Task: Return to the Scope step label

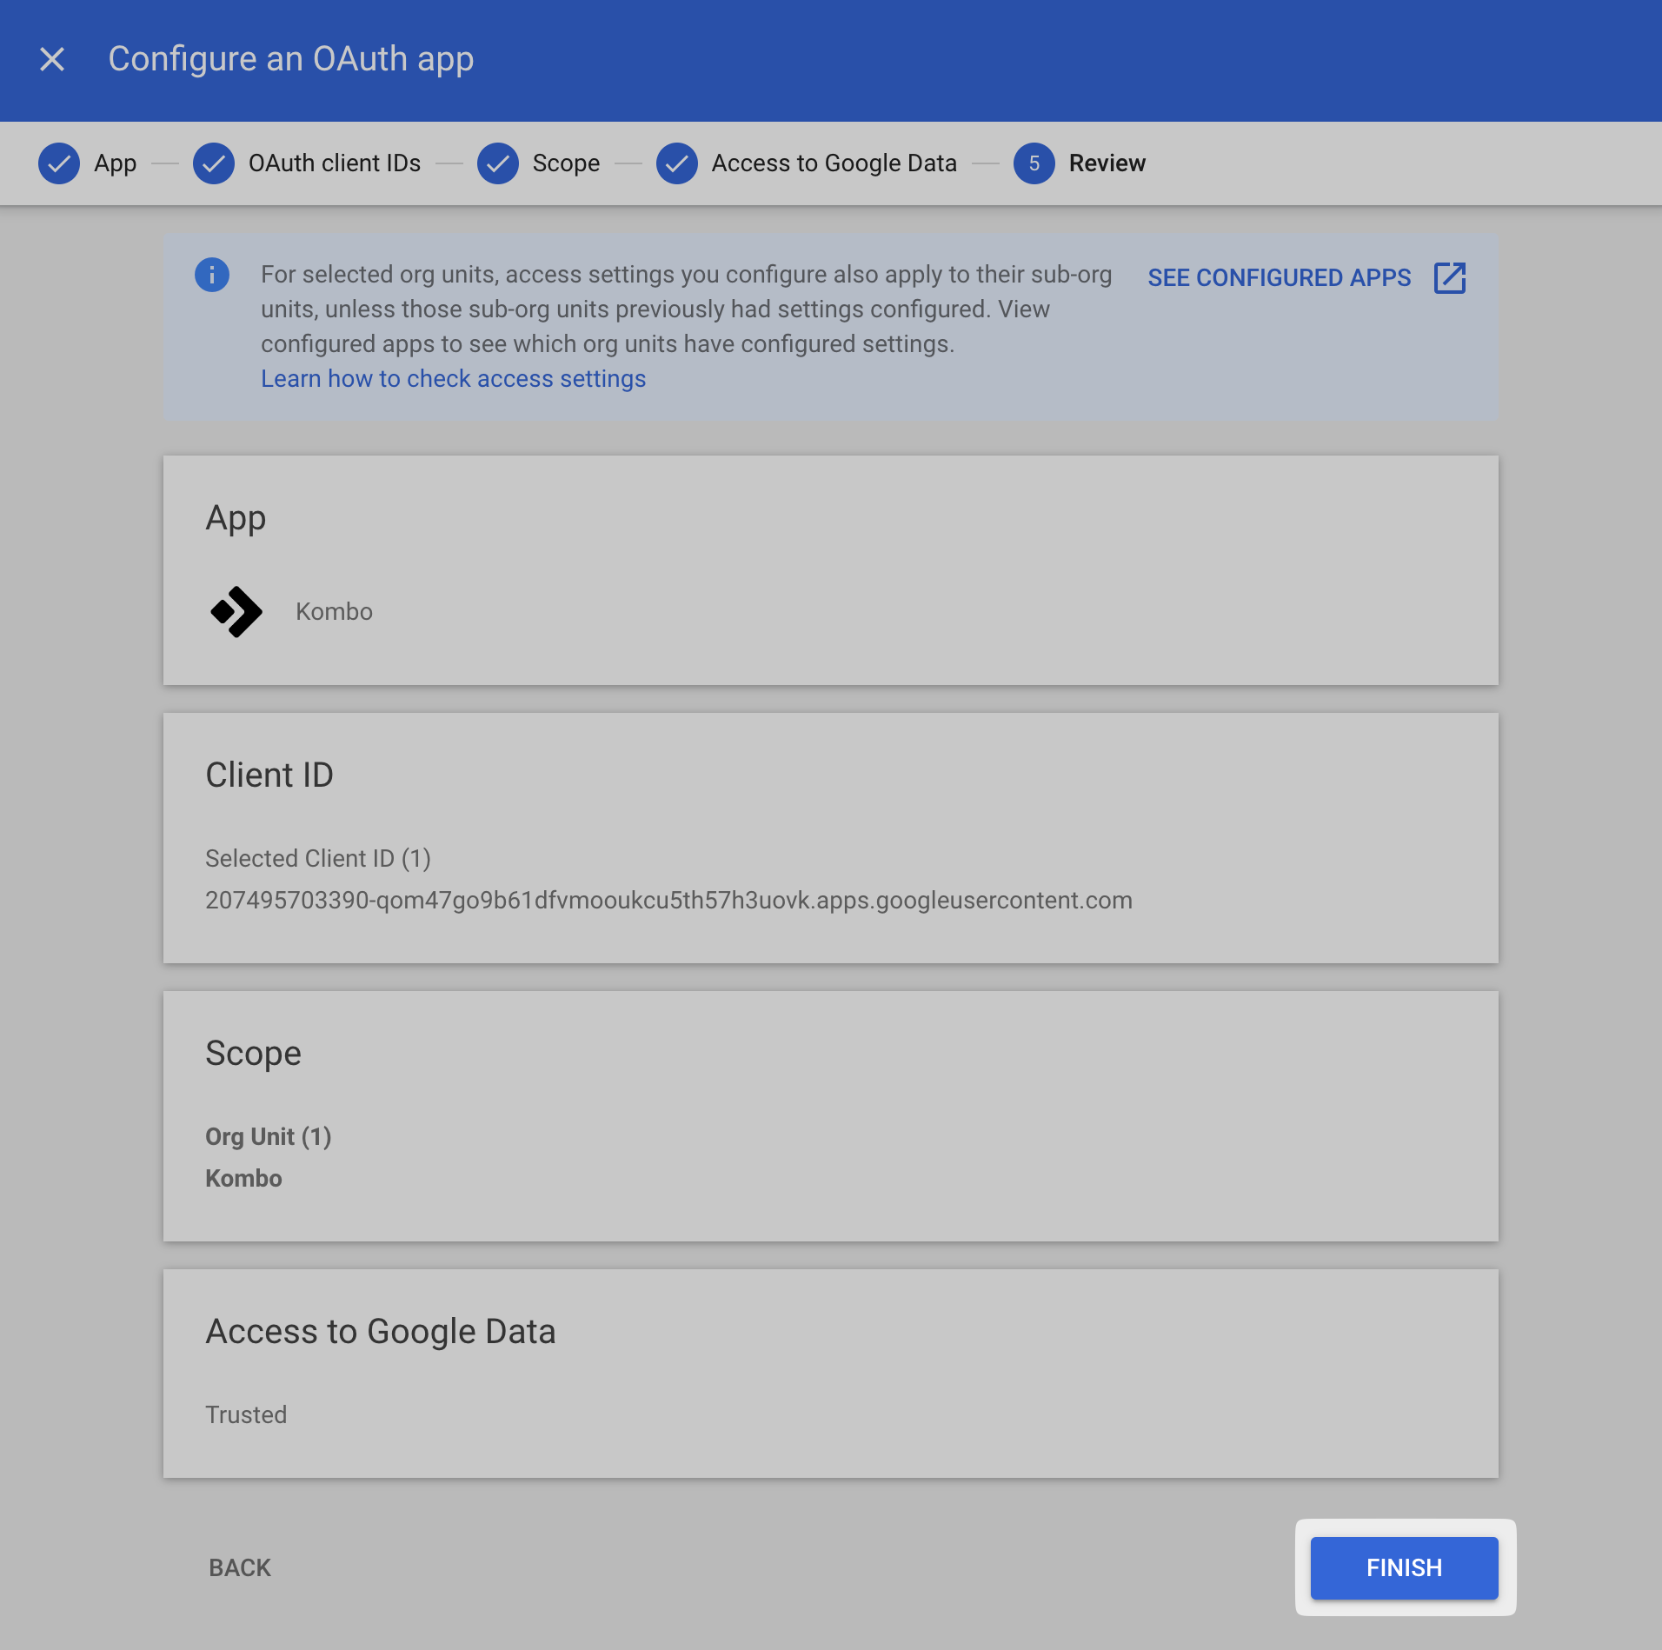Action: pyautogui.click(x=566, y=163)
